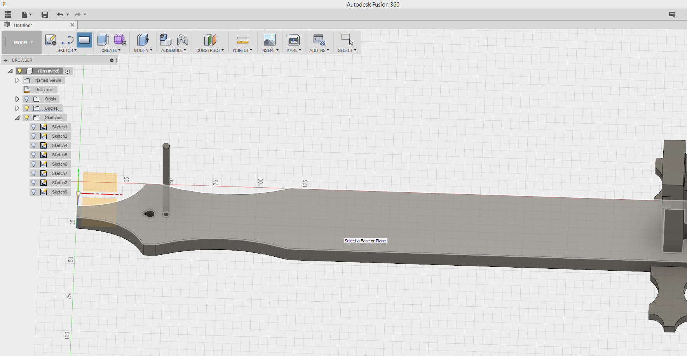This screenshot has height=356, width=687.
Task: Toggle visibility bulb of Sketch7
Action: (x=34, y=173)
